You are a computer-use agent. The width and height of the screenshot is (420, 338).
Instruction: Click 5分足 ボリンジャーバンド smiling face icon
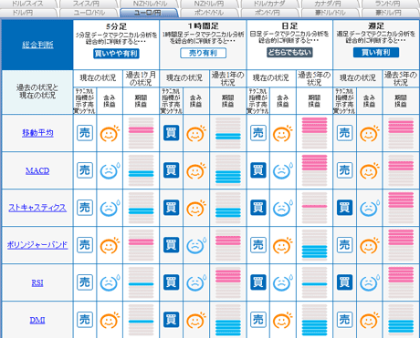[110, 245]
